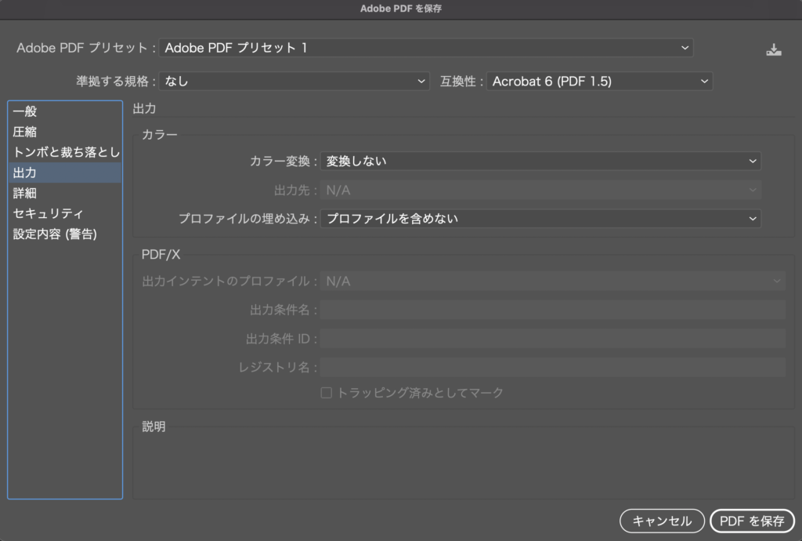This screenshot has width=802, height=541.
Task: Open the カラー変換 dropdown
Action: (540, 161)
